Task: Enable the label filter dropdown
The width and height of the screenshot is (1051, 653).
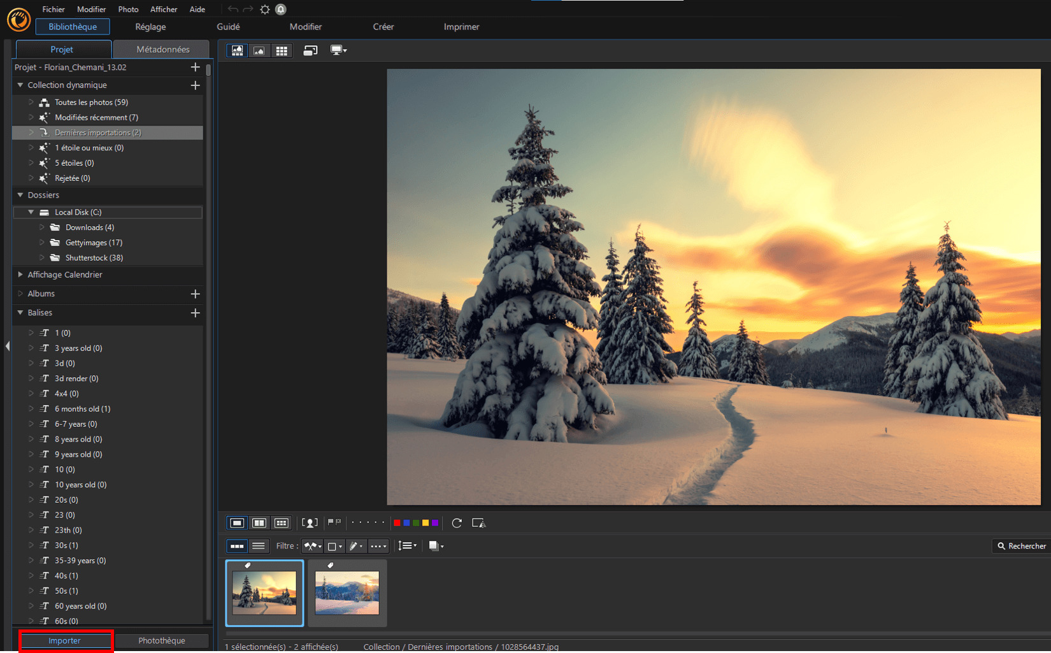Action: point(334,546)
